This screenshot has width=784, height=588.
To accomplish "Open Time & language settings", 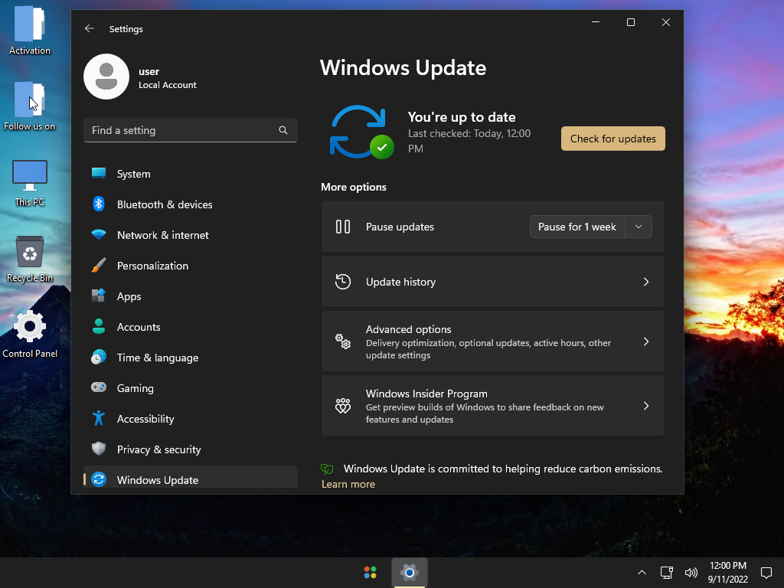I will point(191,357).
